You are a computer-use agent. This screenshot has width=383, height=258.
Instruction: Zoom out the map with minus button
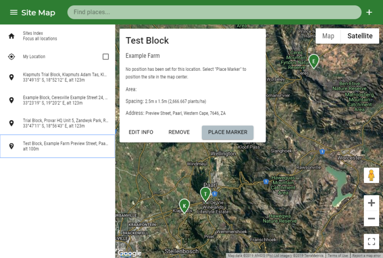(371, 219)
